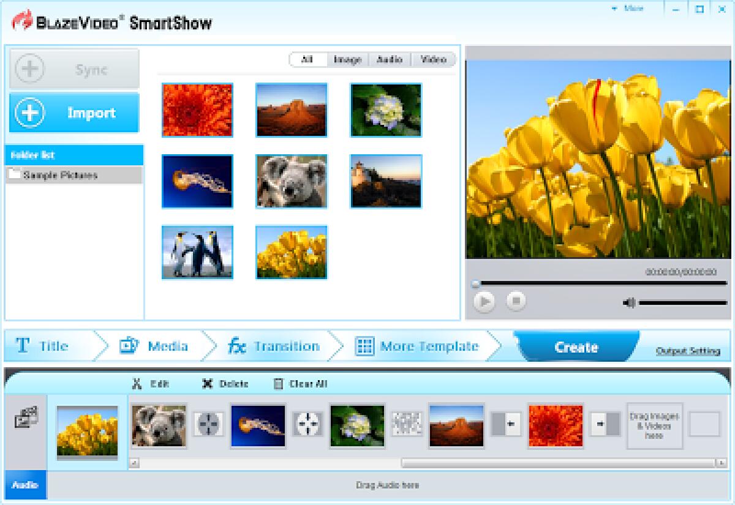Image resolution: width=735 pixels, height=505 pixels.
Task: Click the Create button
Action: click(x=575, y=347)
